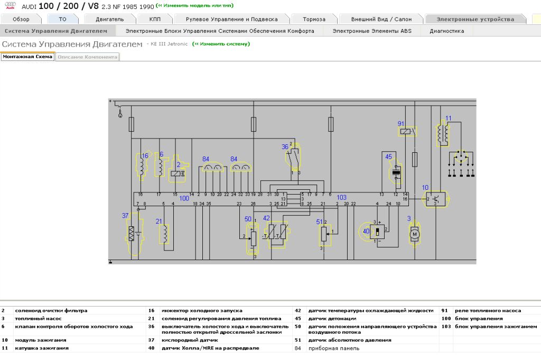This screenshot has height=359, width=541.
Task: Open the КПП tab
Action: [x=155, y=20]
